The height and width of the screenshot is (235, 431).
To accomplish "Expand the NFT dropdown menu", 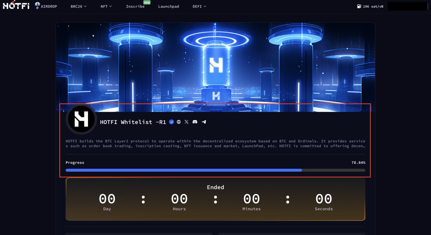I will coord(106,6).
